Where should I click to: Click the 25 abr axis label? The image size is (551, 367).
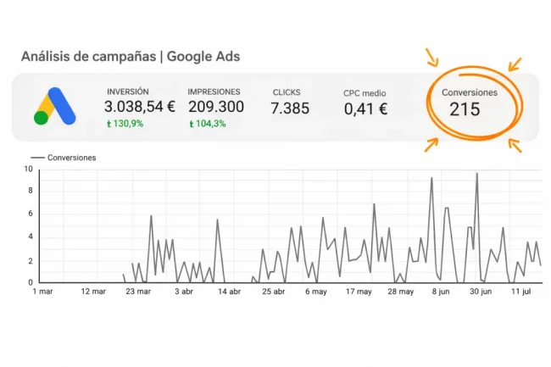click(274, 292)
